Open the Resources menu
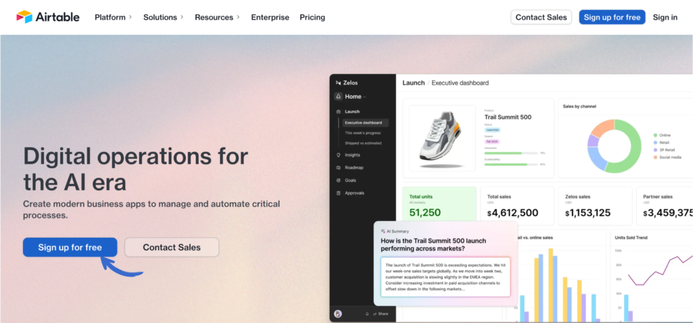 point(214,17)
